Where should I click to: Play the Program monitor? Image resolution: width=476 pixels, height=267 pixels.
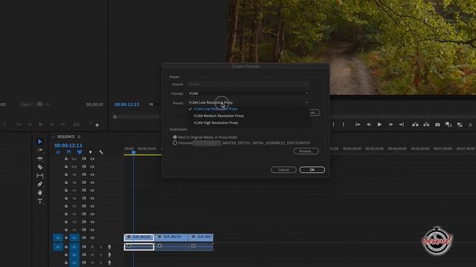[379, 125]
